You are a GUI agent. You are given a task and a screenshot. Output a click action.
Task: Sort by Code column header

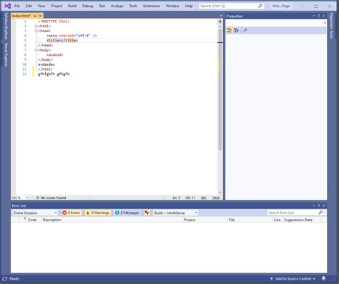click(32, 220)
